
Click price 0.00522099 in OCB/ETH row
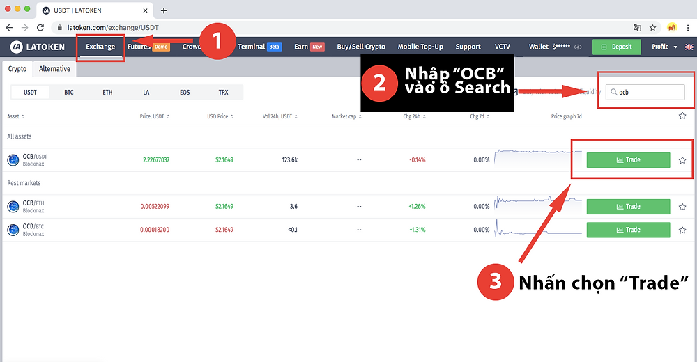pos(155,207)
